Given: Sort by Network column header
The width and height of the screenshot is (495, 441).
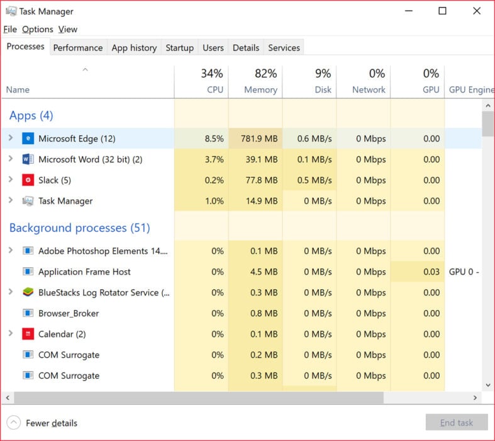Looking at the screenshot, I should coord(364,82).
